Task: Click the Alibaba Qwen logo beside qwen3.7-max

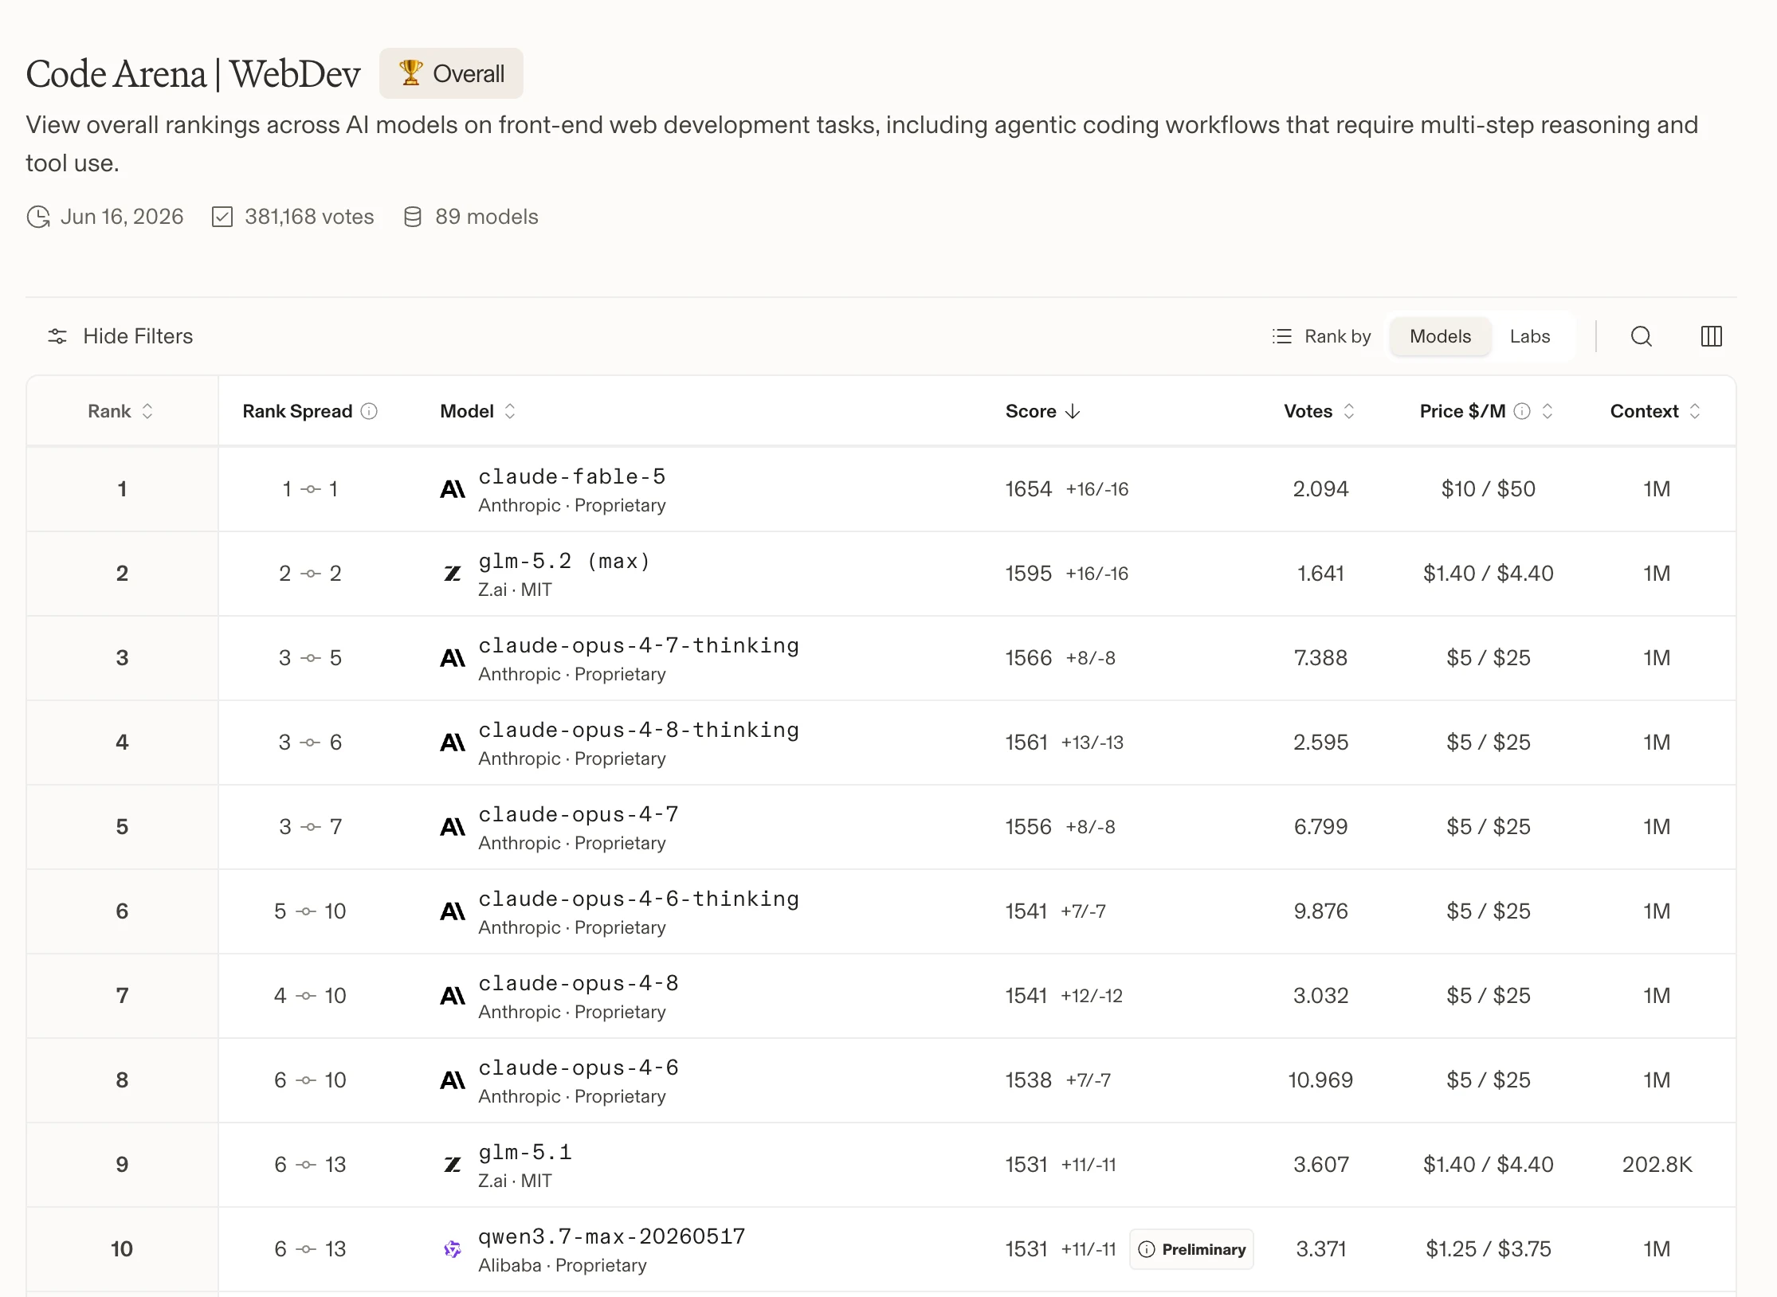Action: coord(453,1249)
